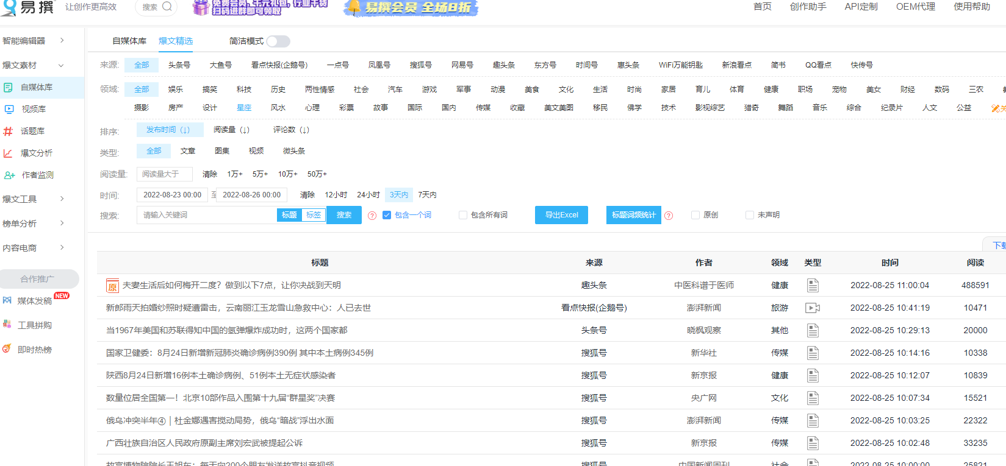Open article 夫妻生活后如何梅开二度
The image size is (1006, 466).
pyautogui.click(x=232, y=285)
